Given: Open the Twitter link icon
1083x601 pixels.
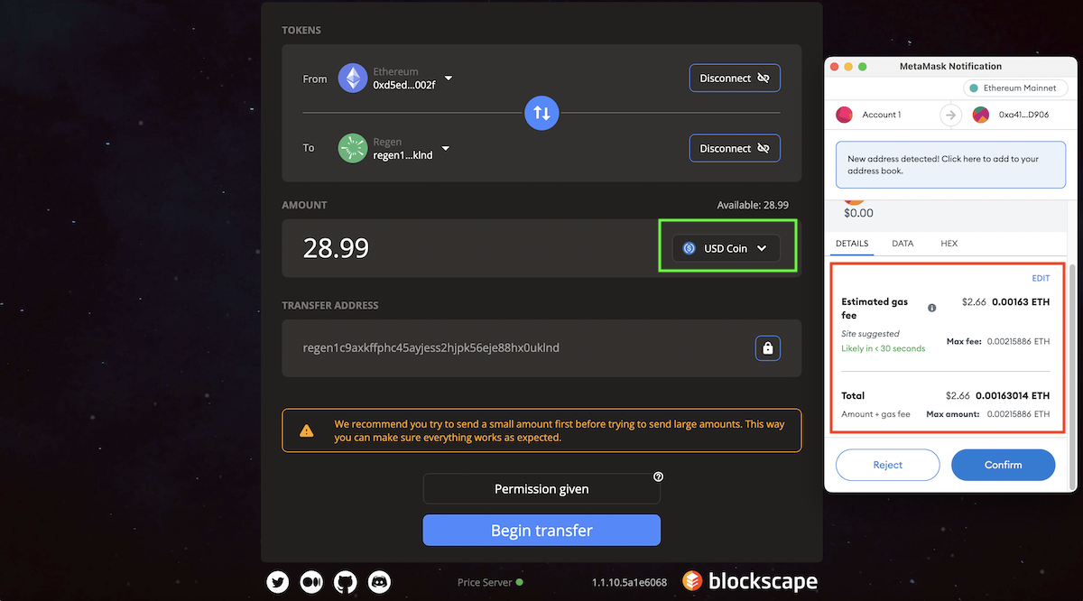Looking at the screenshot, I should 278,582.
